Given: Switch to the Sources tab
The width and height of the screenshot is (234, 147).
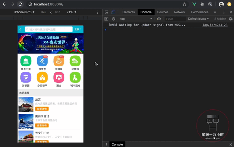Looking at the screenshot, I should tap(163, 12).
